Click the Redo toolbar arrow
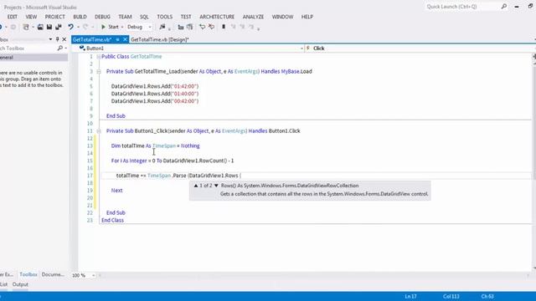The image size is (536, 301). click(x=85, y=27)
